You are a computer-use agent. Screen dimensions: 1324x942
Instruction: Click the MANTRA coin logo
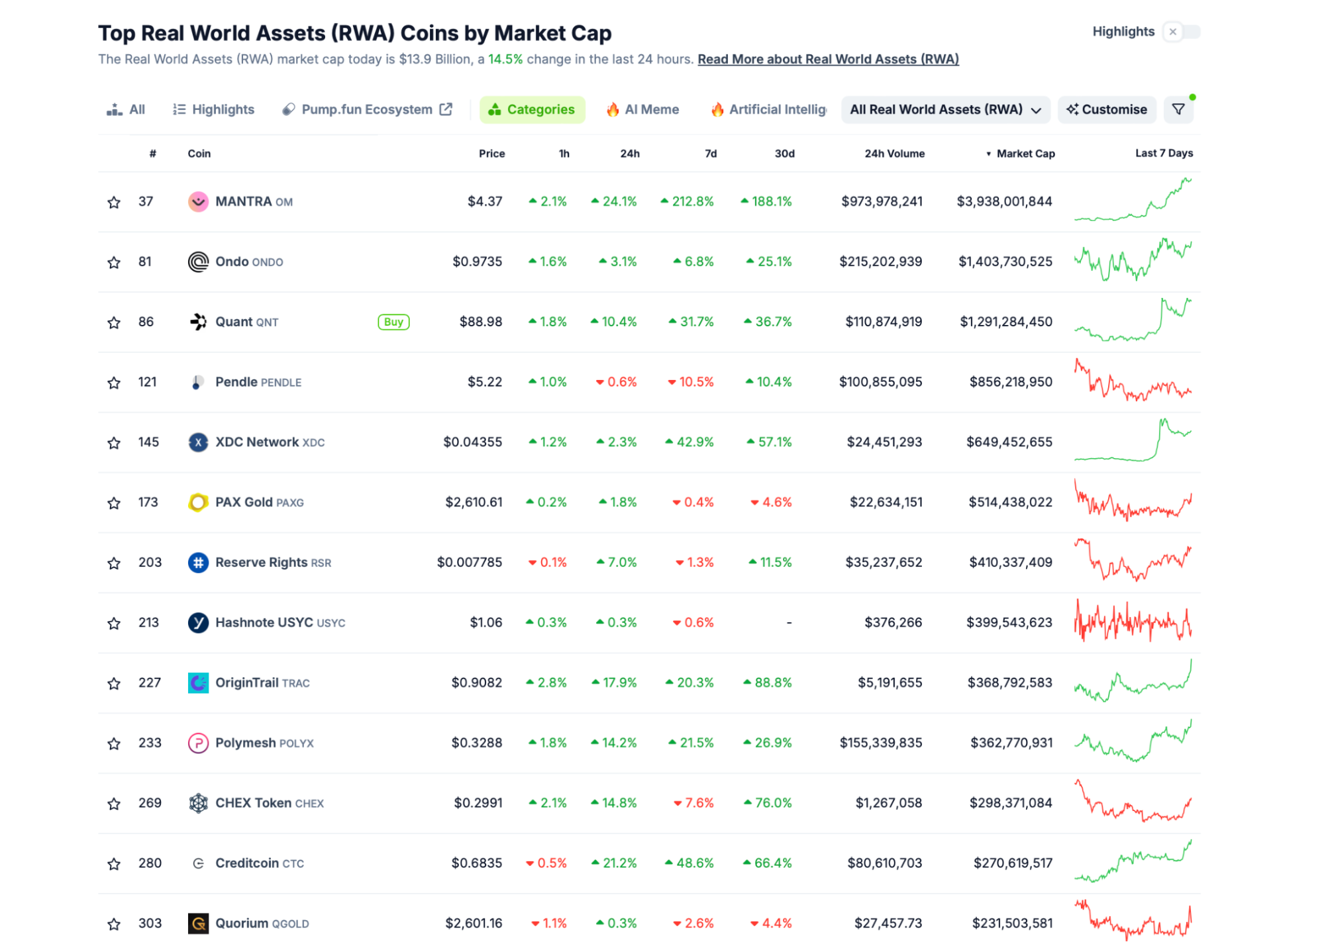198,201
